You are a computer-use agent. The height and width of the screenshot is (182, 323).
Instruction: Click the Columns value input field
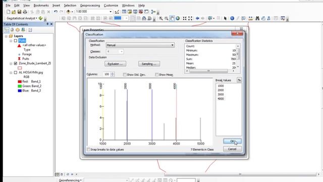[107, 74]
